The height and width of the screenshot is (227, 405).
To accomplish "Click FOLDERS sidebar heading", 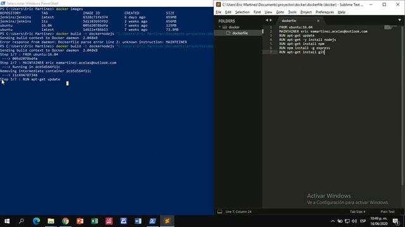I will click(x=227, y=21).
